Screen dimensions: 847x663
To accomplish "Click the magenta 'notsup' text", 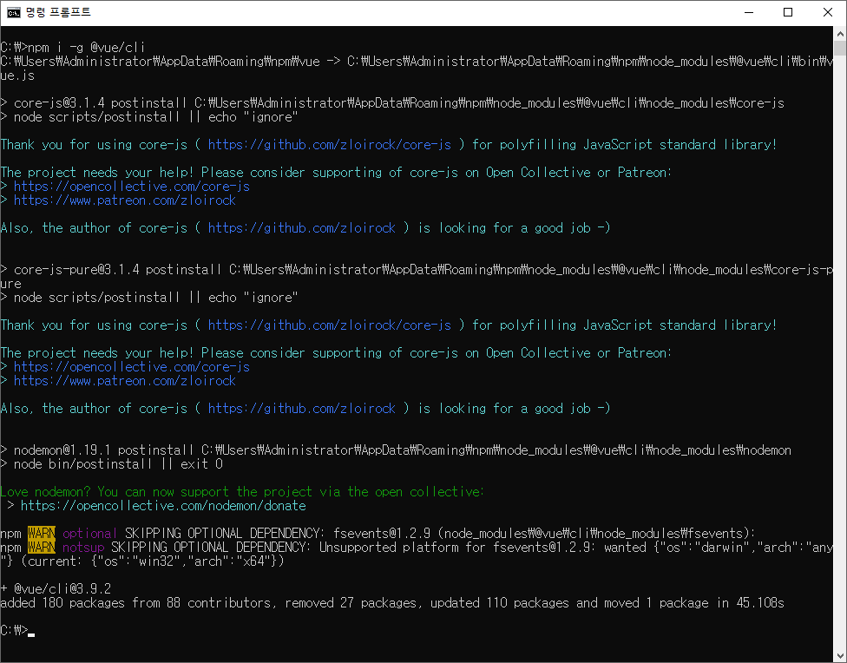I will [x=83, y=547].
